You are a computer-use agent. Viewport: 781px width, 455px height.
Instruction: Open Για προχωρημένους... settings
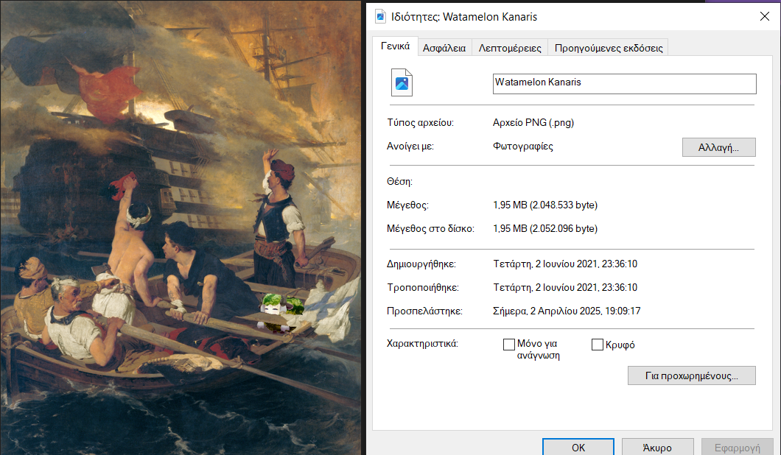pos(691,375)
